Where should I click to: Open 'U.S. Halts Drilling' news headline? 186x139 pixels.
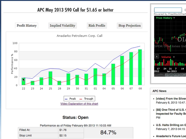171,125
